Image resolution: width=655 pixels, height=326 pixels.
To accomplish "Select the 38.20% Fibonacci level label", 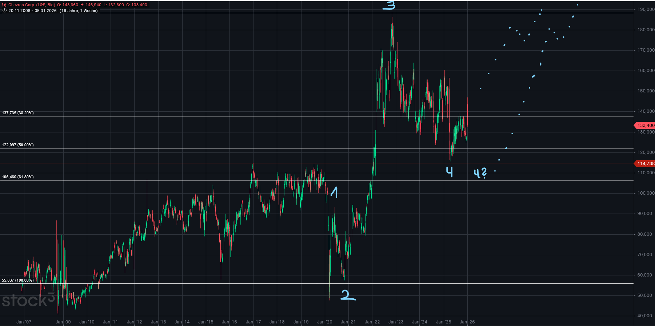I will [18, 113].
